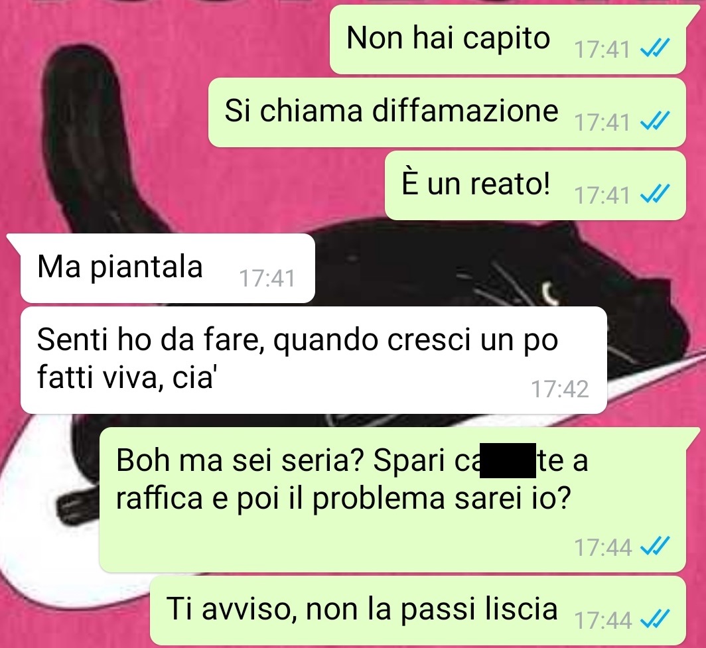
Task: Click the blue ticks on 'non la passi liscia'
Action: click(x=655, y=619)
